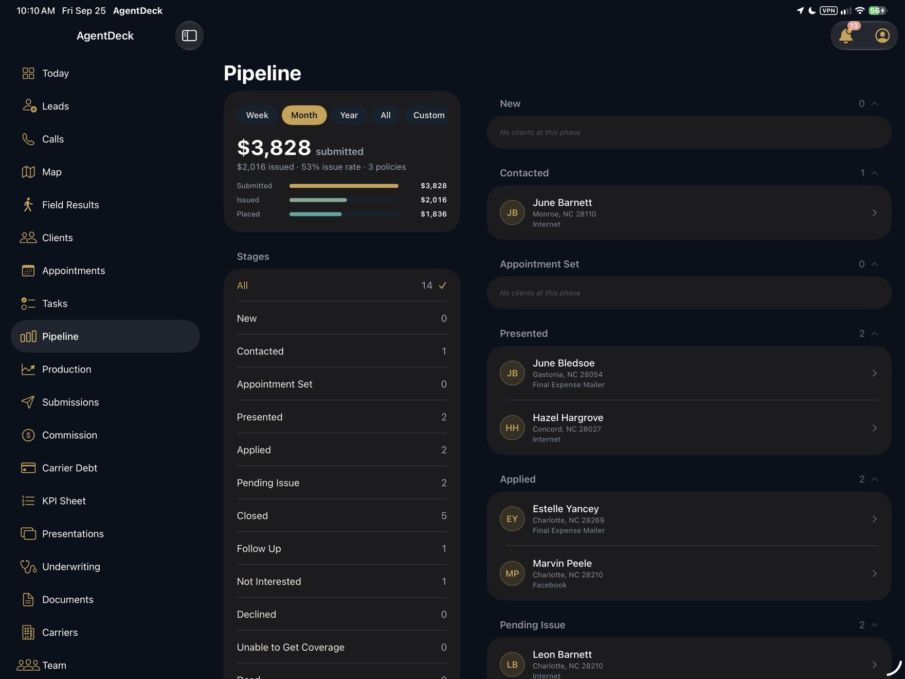Open notifications bell with 13 badge

click(x=846, y=34)
